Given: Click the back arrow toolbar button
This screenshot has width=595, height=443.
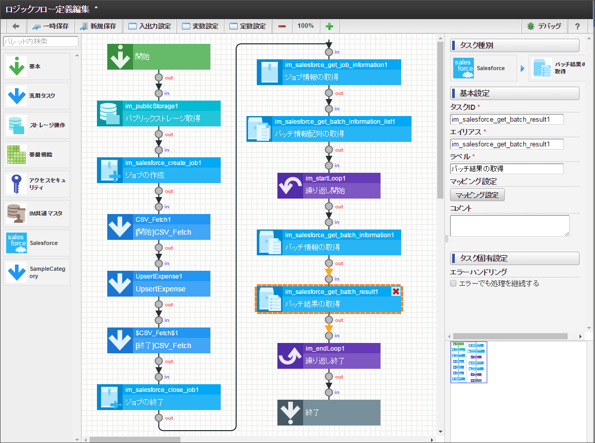Looking at the screenshot, I should (16, 26).
